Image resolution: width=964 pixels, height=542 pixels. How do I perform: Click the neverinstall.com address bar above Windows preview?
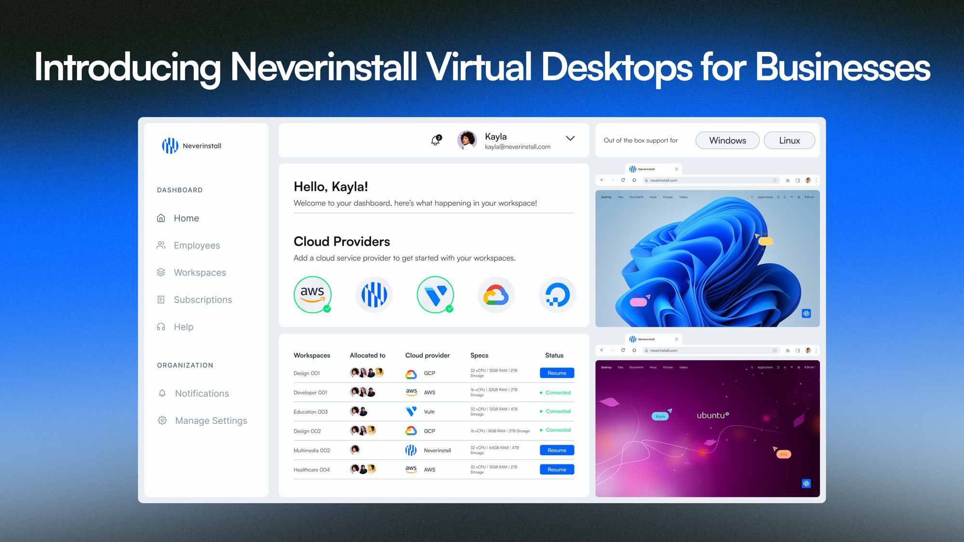click(x=709, y=180)
